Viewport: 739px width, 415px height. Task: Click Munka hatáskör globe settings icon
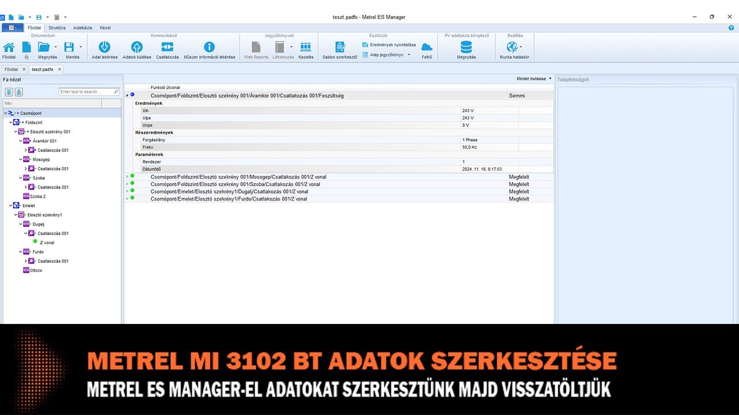512,47
